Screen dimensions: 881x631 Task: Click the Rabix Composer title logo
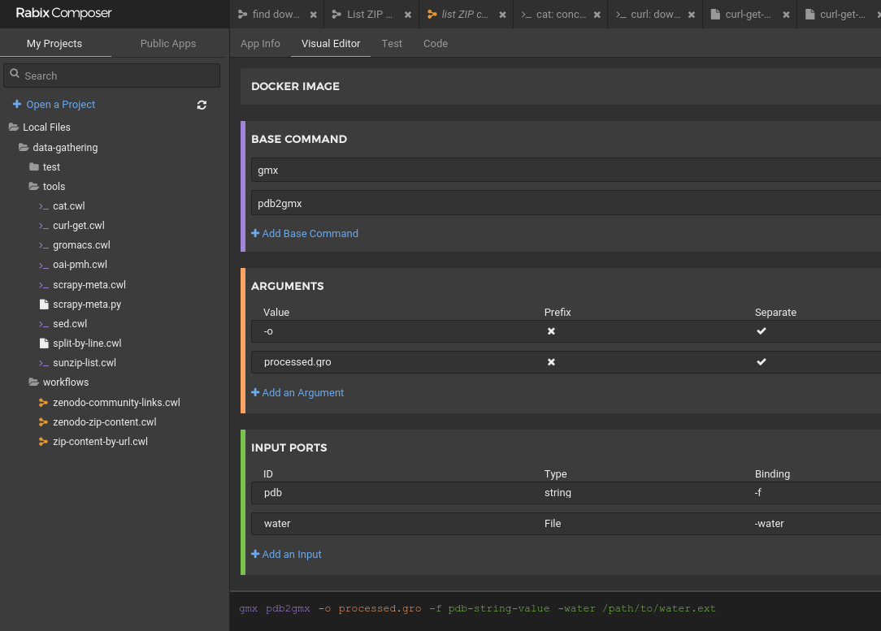[x=63, y=13]
